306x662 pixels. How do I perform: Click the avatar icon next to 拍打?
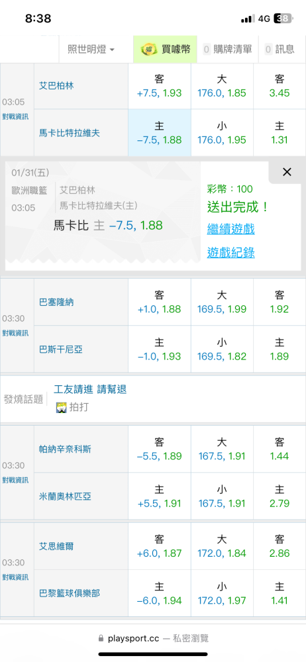pyautogui.click(x=62, y=407)
